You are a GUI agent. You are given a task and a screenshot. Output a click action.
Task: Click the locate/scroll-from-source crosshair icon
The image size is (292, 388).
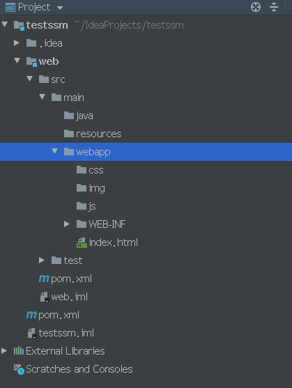pos(256,7)
